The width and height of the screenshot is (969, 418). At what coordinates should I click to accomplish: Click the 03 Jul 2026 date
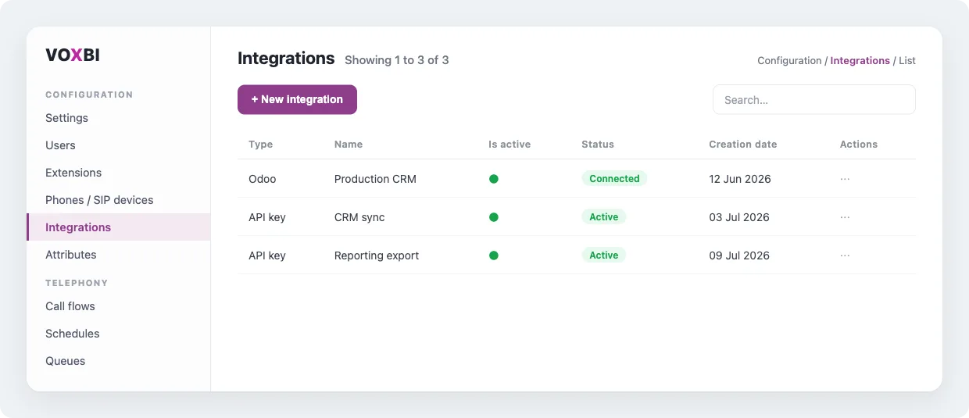pos(739,217)
